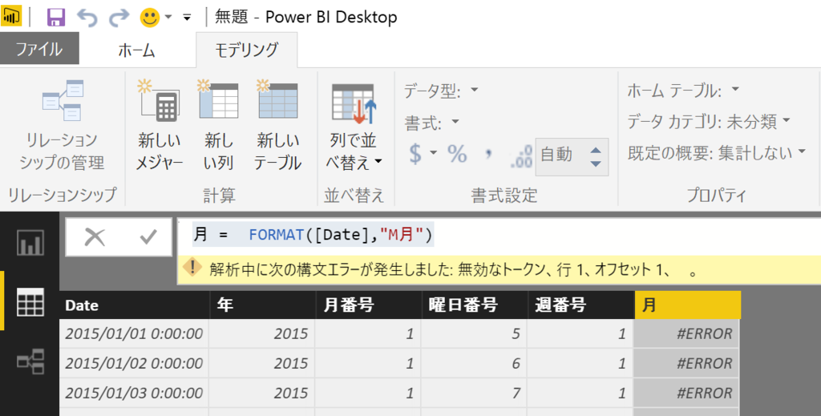This screenshot has height=416, width=821.
Task: Click the Save icon in title bar
Action: [x=56, y=18]
